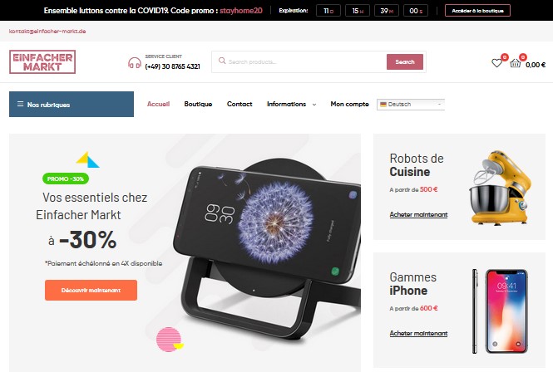Expand the Nos rubriques category menu
The height and width of the screenshot is (372, 553).
click(x=72, y=105)
